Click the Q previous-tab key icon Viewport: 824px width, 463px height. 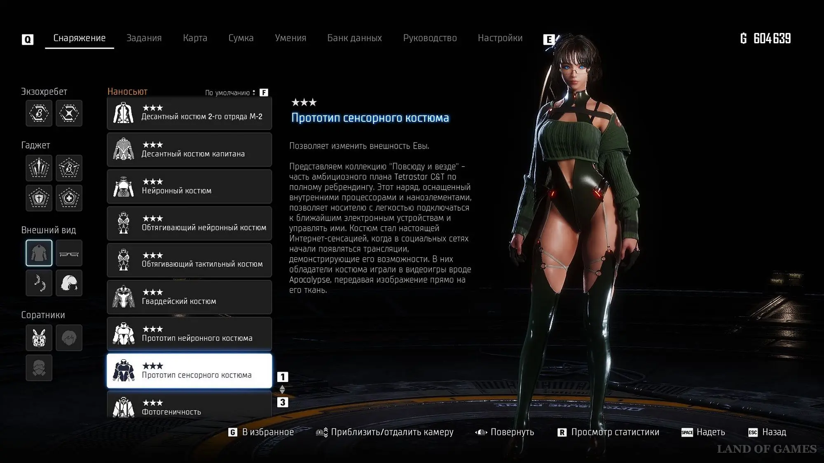coord(28,40)
